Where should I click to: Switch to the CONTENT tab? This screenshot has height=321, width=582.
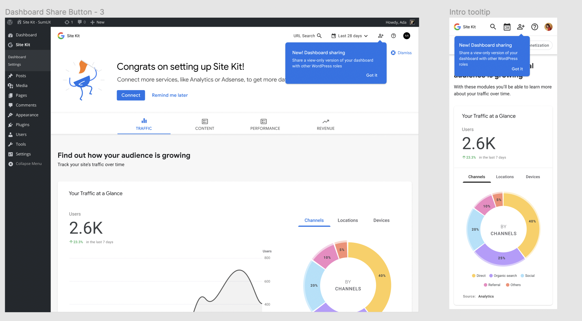click(205, 125)
